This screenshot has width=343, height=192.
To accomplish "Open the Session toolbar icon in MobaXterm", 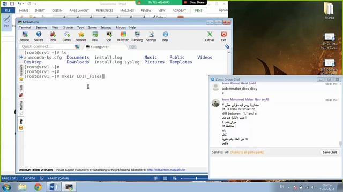I will (x=25, y=36).
